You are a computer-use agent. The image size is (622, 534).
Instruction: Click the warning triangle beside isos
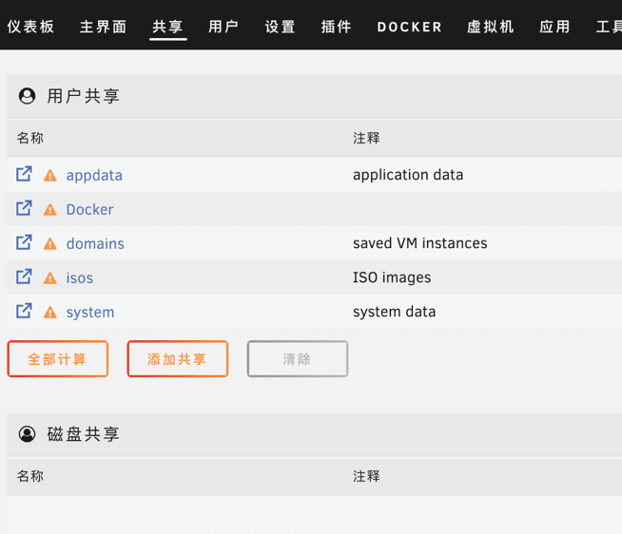(50, 278)
